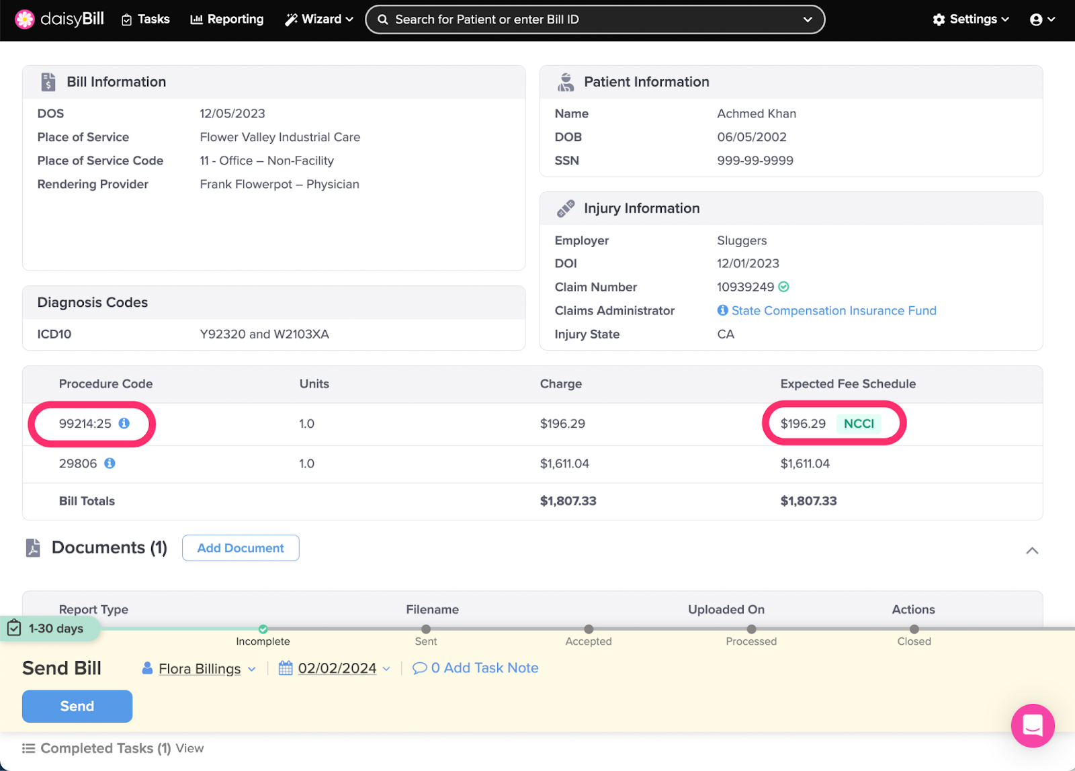1075x771 pixels.
Task: Open the chat support bubble
Action: (1032, 725)
